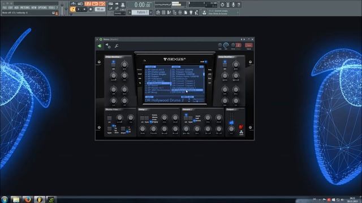Switch pattern/song mode button
The image size is (362, 203).
(x=72, y=9)
